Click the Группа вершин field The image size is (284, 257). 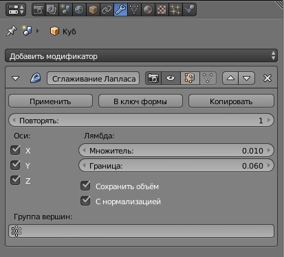coord(141,231)
